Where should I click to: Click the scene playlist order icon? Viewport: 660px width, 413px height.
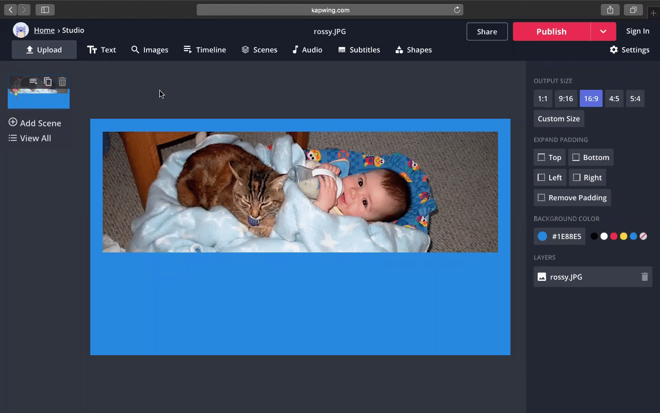pyautogui.click(x=33, y=82)
